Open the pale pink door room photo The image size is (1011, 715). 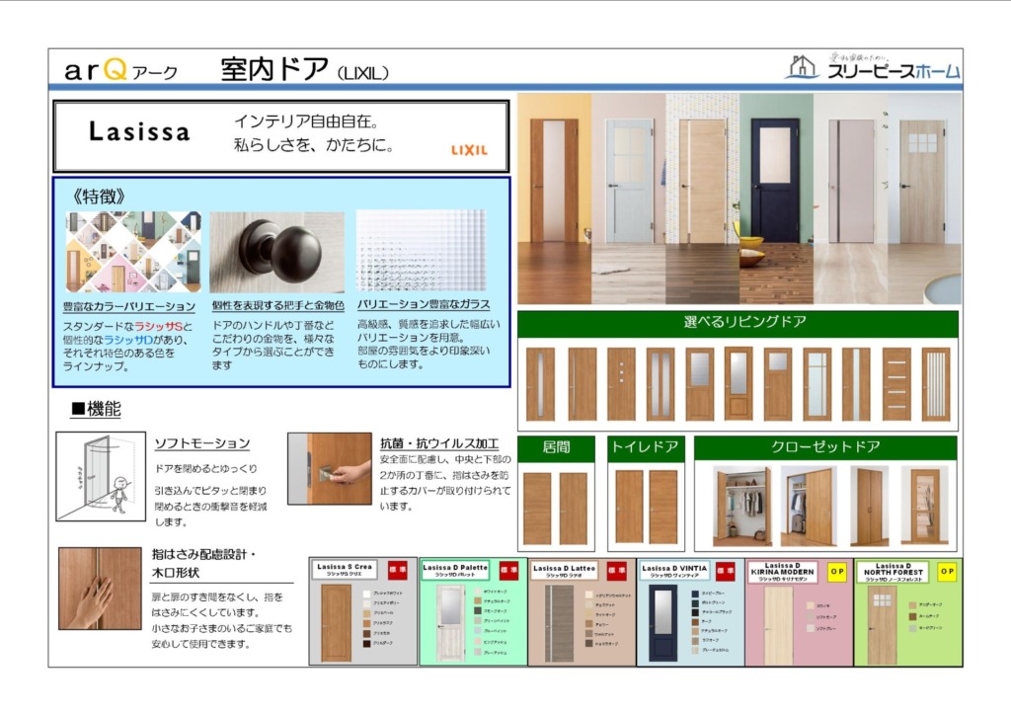pyautogui.click(x=850, y=199)
